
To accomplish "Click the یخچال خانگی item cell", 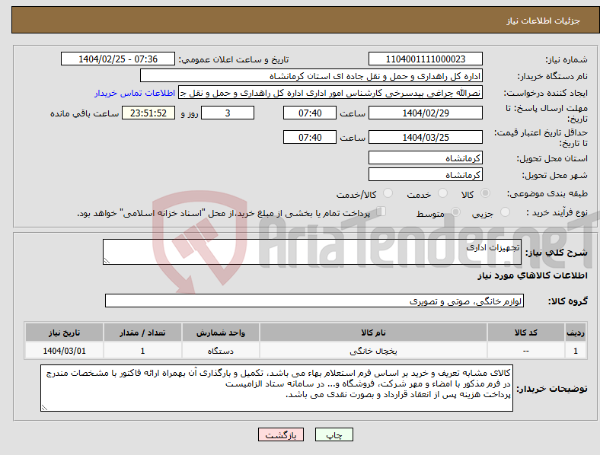I will pos(373,351).
